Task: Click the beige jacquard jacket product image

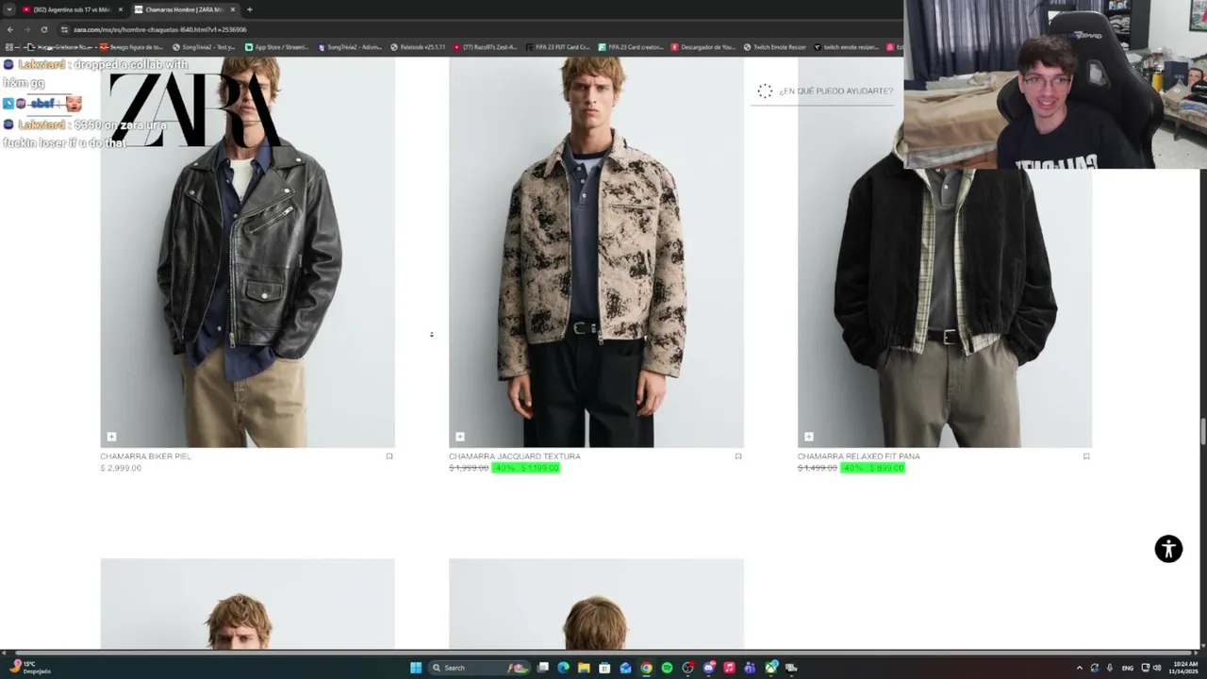Action: [596, 252]
